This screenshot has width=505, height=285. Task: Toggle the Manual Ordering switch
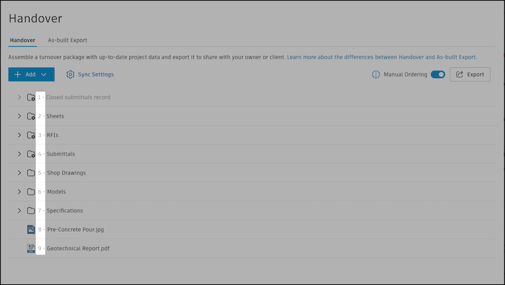coord(437,75)
